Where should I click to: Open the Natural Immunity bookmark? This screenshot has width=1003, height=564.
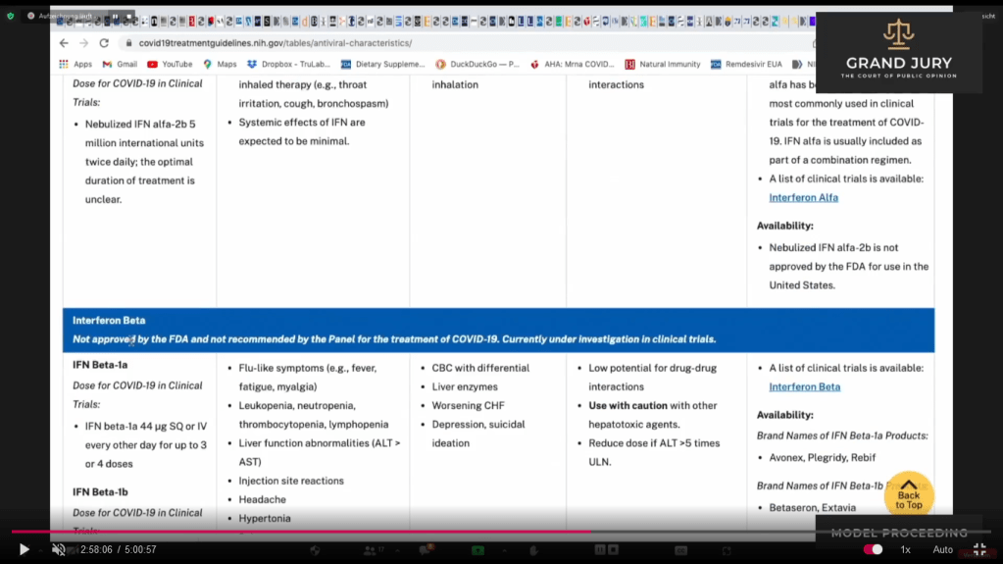click(x=663, y=65)
